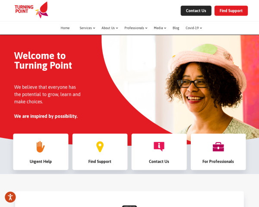
Task: Open the Contact Us card label
Action: [x=159, y=161]
